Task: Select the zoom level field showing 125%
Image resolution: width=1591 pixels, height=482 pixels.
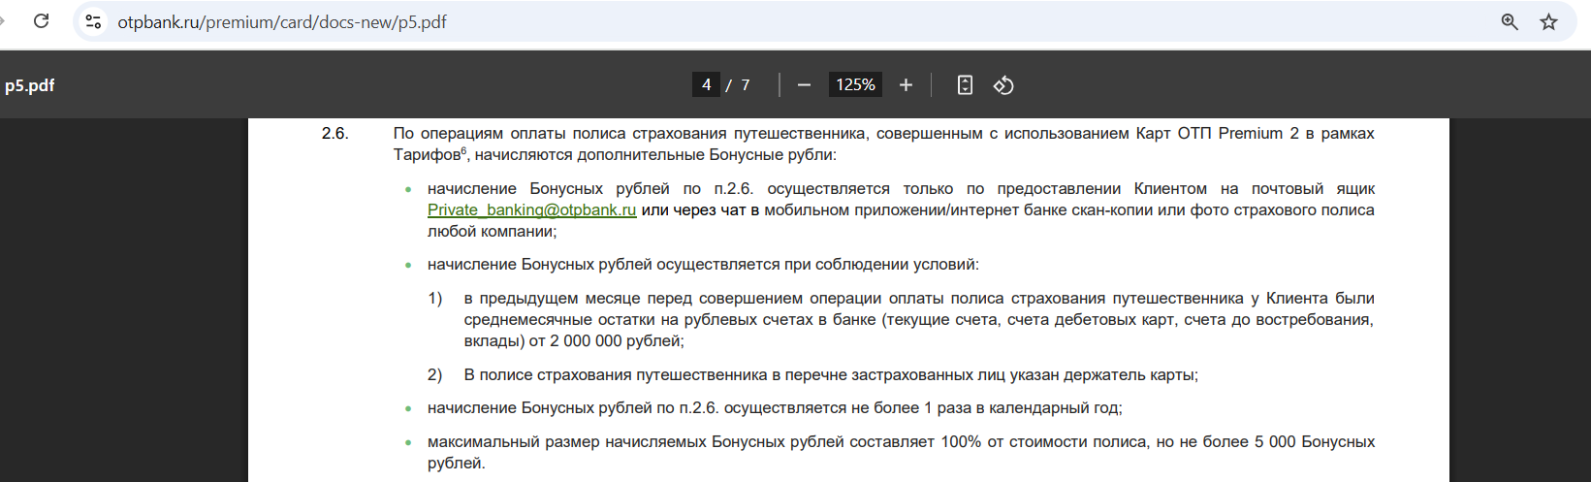Action: click(855, 85)
